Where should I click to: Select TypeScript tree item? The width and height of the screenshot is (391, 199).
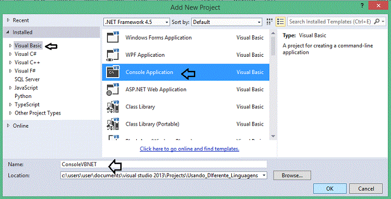(27, 105)
